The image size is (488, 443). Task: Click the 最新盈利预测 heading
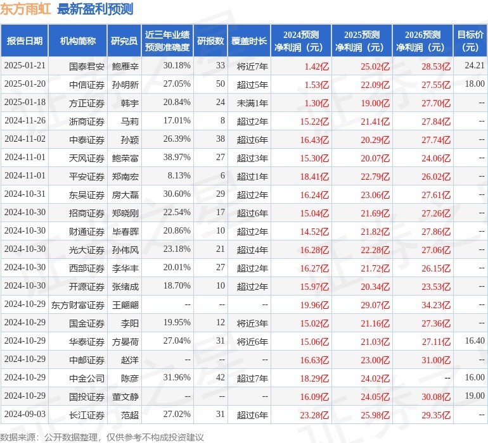tap(95, 9)
